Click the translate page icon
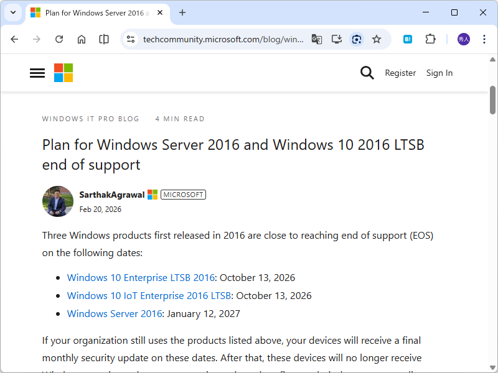This screenshot has height=373, width=498. pos(317,39)
